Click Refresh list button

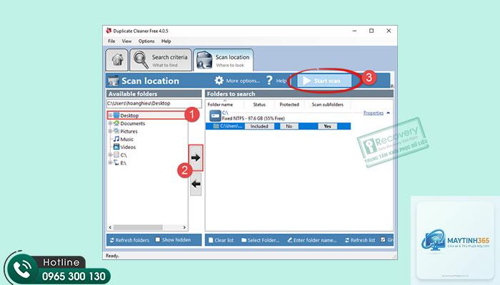tap(360, 240)
